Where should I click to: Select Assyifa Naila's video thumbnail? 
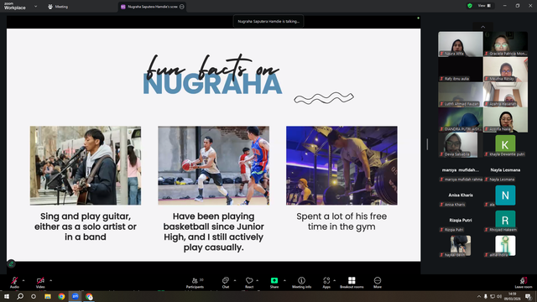click(505, 120)
